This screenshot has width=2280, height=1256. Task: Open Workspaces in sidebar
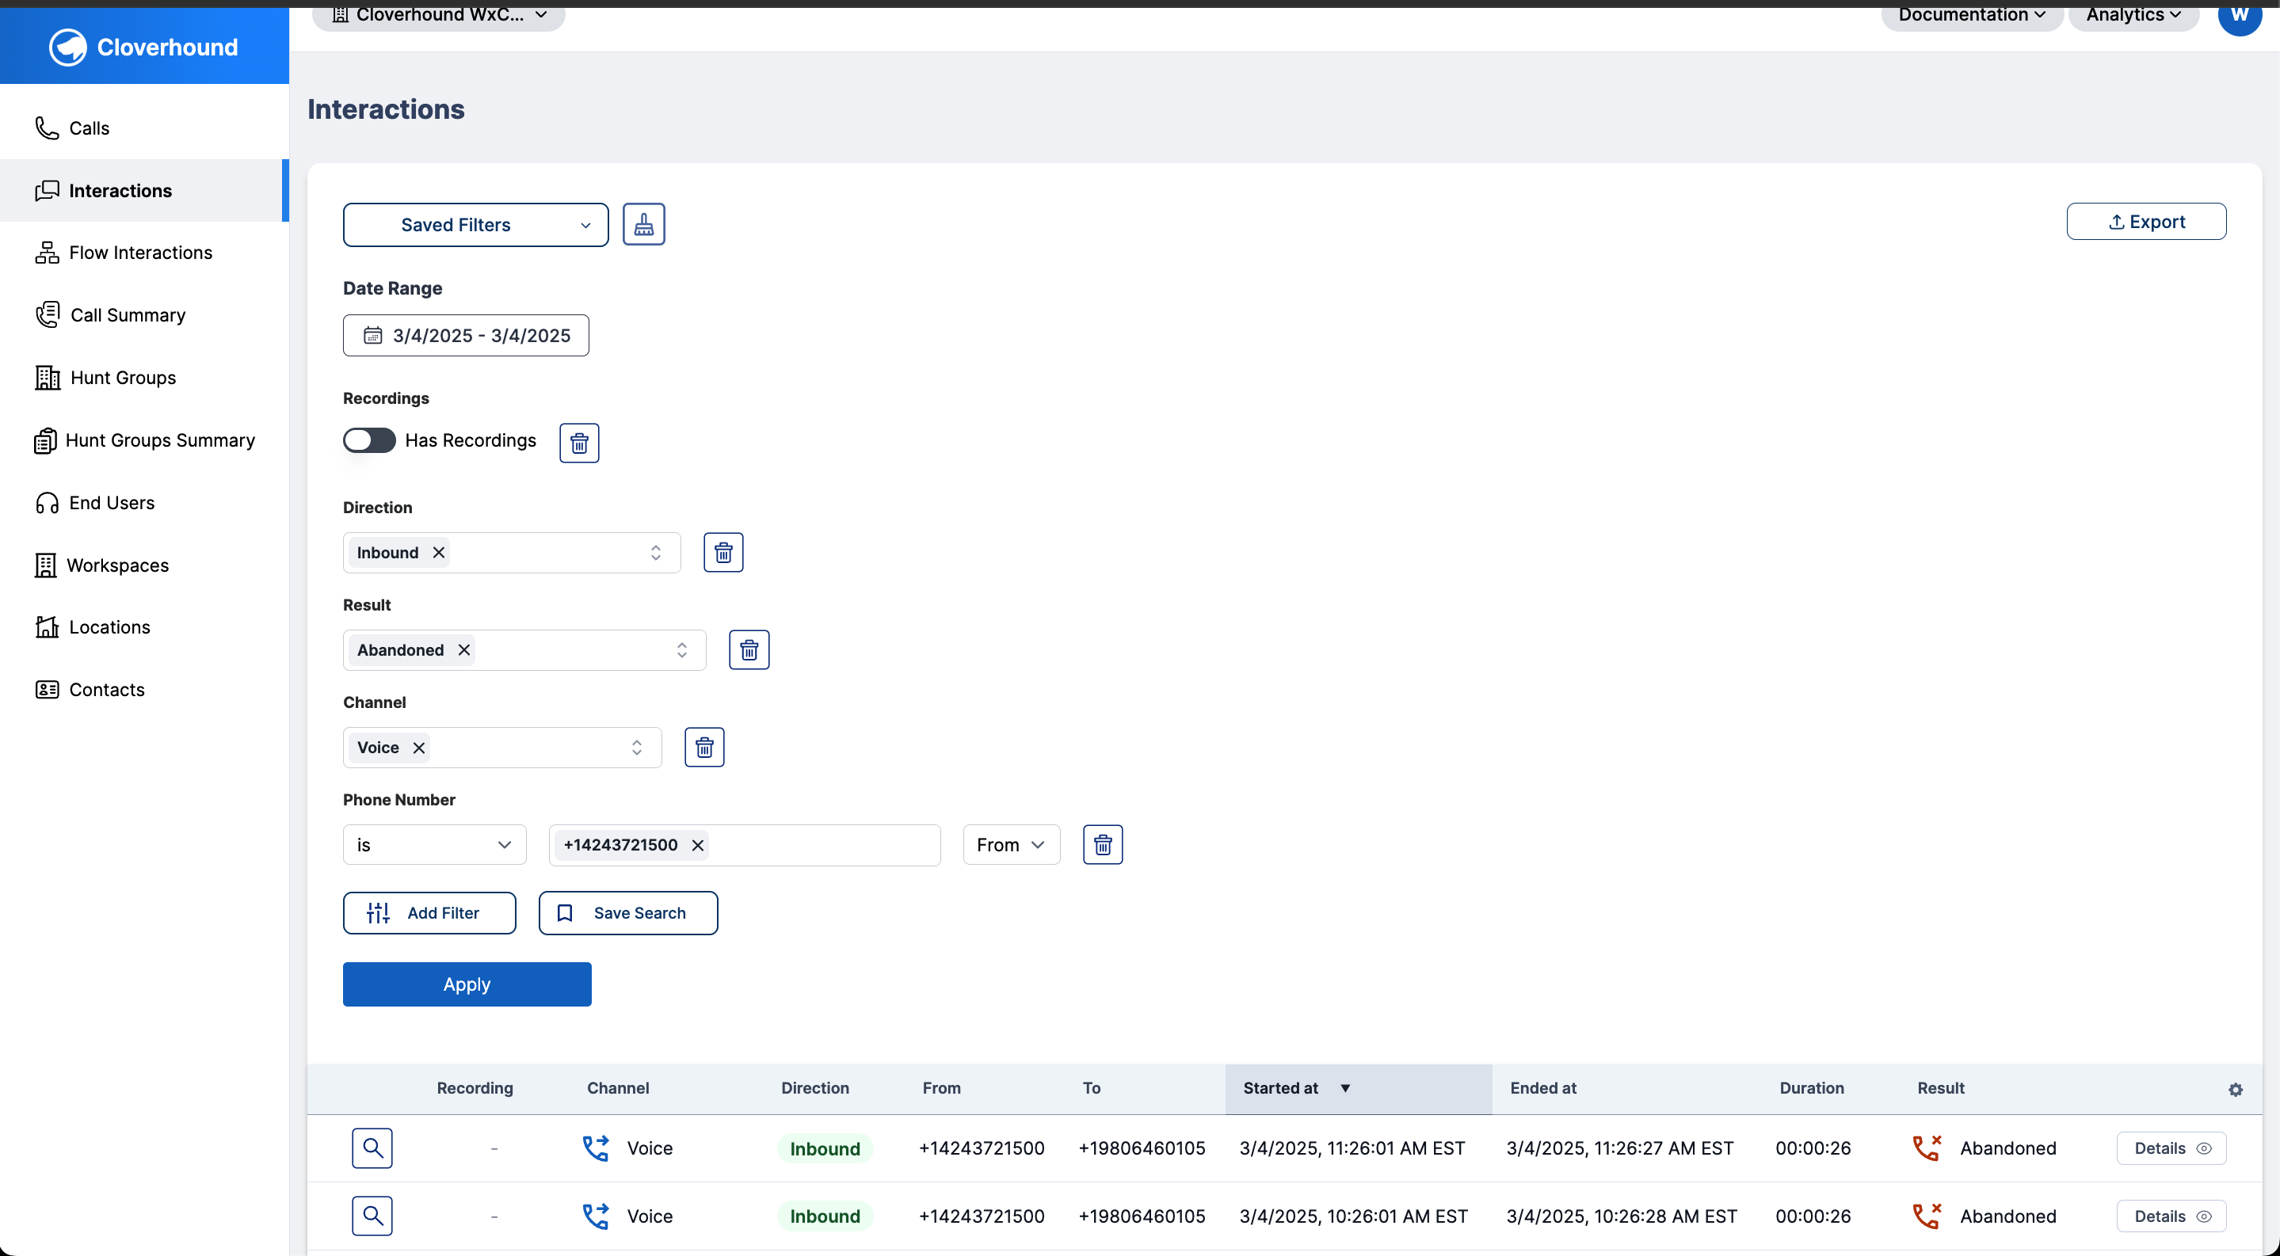pyautogui.click(x=144, y=565)
